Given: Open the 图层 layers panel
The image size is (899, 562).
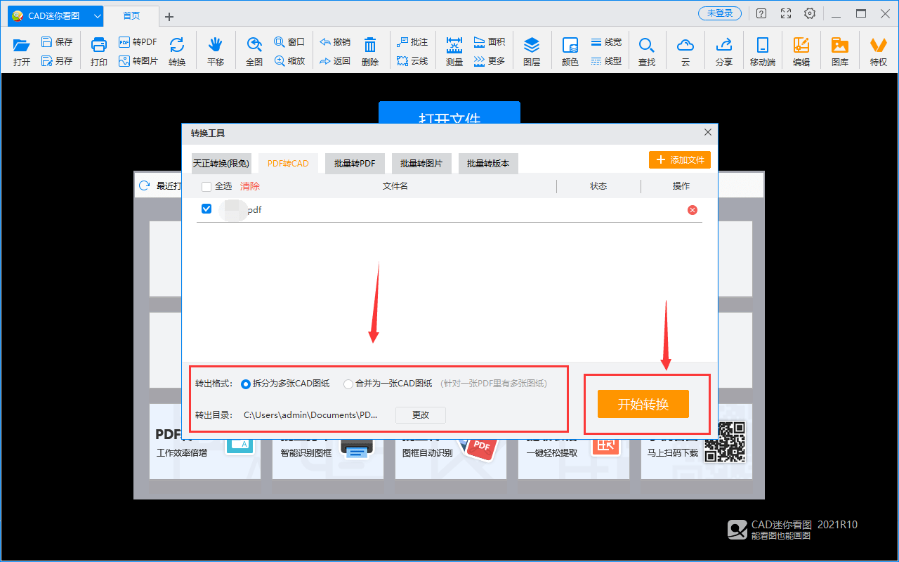Looking at the screenshot, I should tap(532, 51).
